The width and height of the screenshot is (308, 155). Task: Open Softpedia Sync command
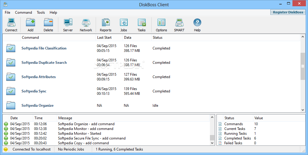tap(34, 91)
